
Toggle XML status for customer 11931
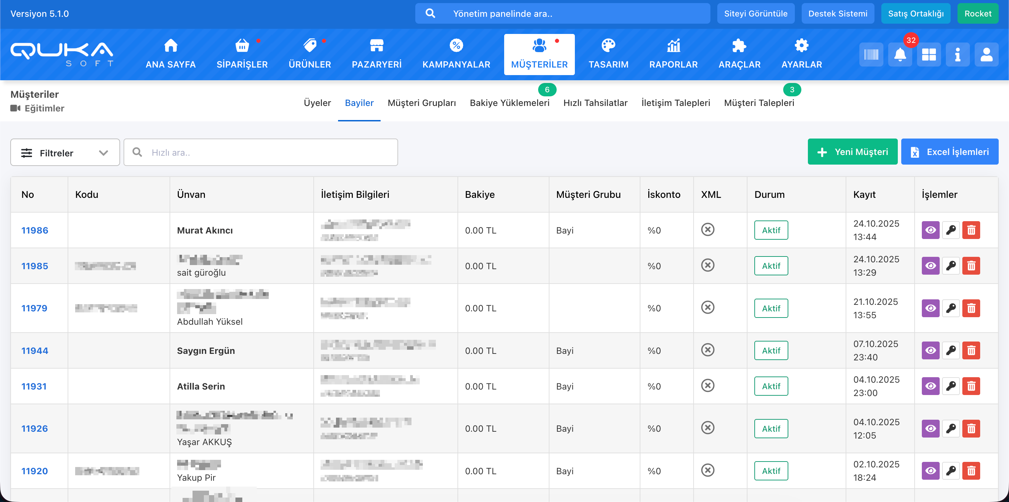(x=707, y=386)
